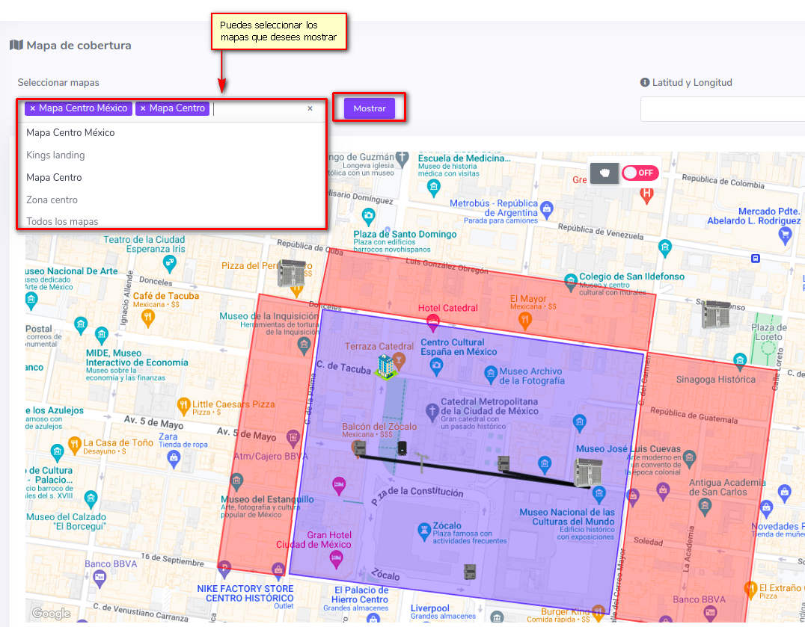Click the Mostrar button
805x627 pixels.
pyautogui.click(x=370, y=108)
